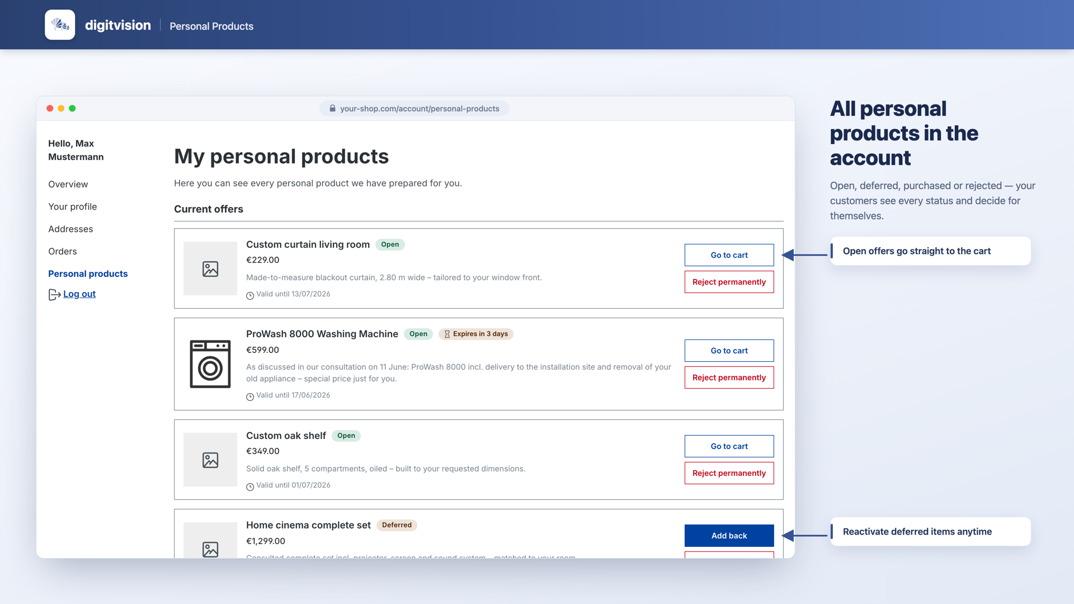
Task: Reject ProWash 8000 offer permanently
Action: coord(729,377)
